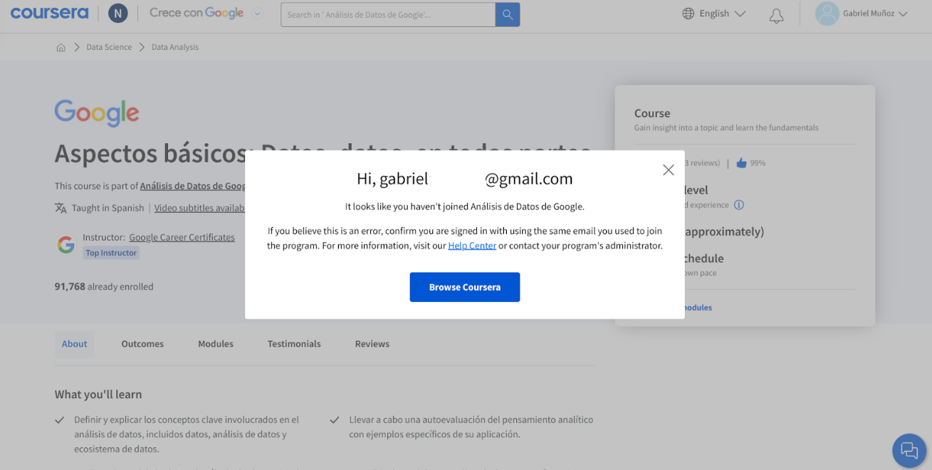This screenshot has width=932, height=470.
Task: Switch to the Modules tab
Action: coord(216,344)
